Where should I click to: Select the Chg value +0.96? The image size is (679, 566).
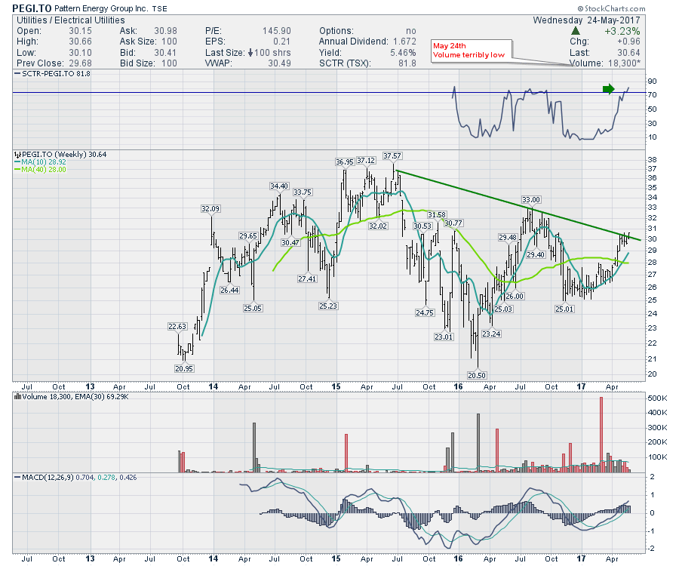pos(628,42)
